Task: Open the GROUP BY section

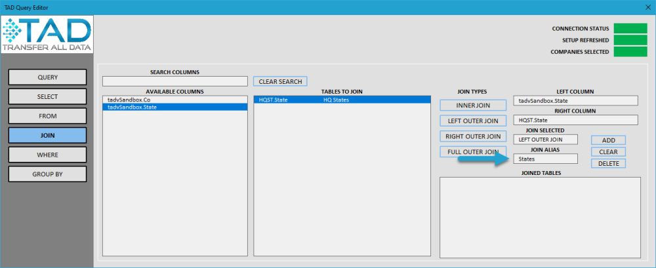Action: pos(48,174)
